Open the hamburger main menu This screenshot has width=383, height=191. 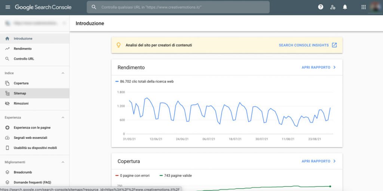pos(8,7)
